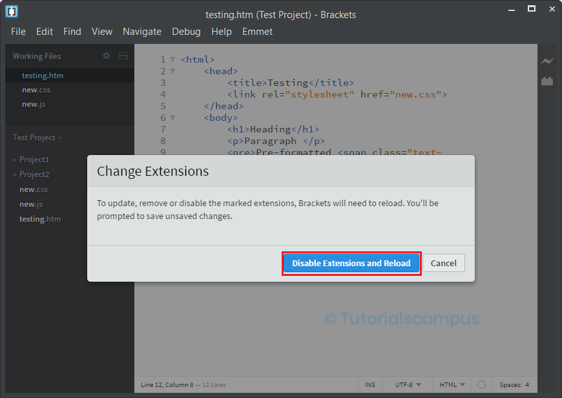
Task: Click the stylesheet link code on line 4
Action: click(x=337, y=94)
